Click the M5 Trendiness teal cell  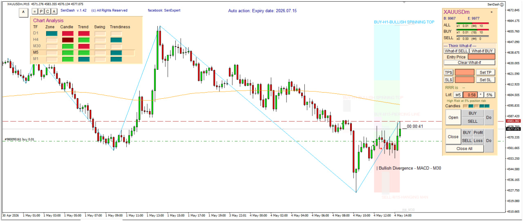pyautogui.click(x=116, y=53)
